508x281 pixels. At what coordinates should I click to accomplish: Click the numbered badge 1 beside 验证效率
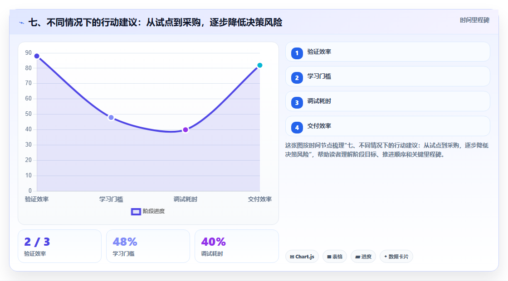coord(297,53)
